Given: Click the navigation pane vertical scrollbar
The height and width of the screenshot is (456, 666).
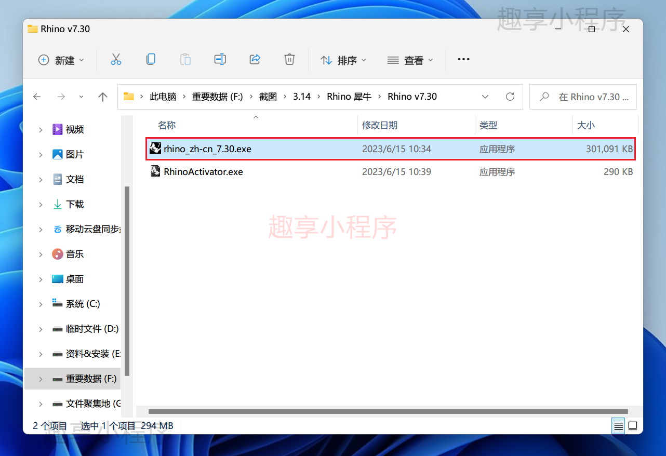Looking at the screenshot, I should (127, 282).
